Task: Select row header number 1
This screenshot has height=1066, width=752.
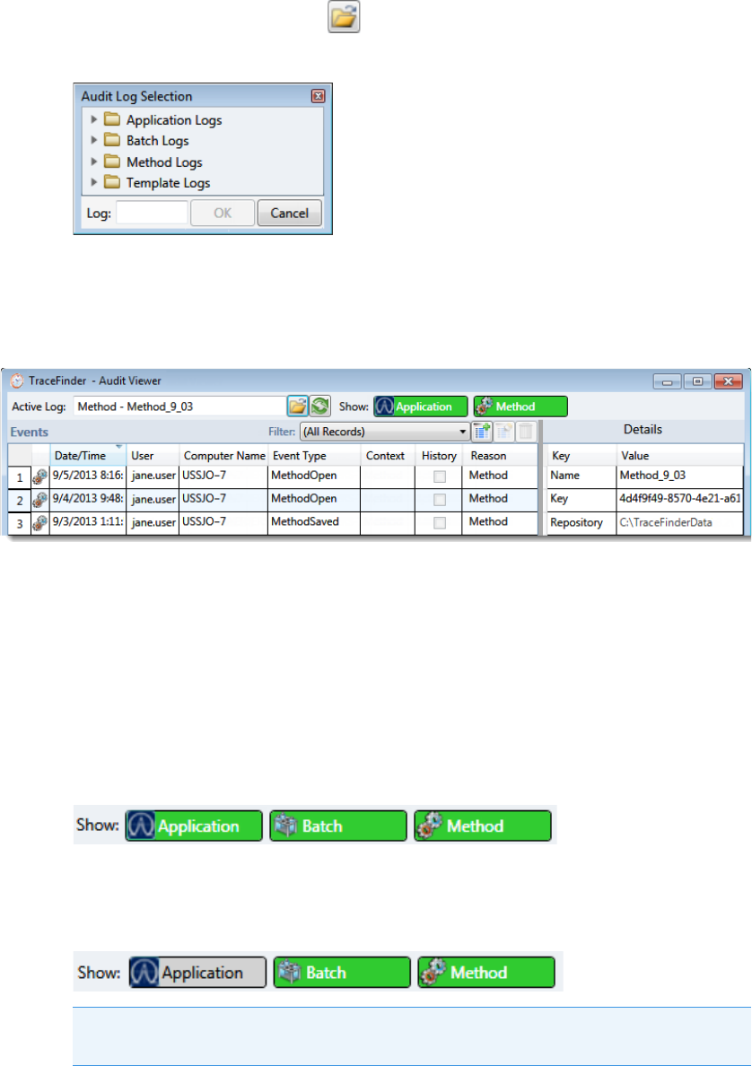Action: point(20,477)
